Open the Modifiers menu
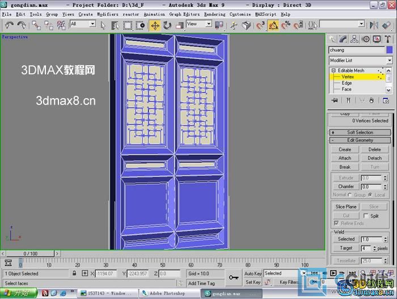This screenshot has width=397, height=299. coord(108,14)
